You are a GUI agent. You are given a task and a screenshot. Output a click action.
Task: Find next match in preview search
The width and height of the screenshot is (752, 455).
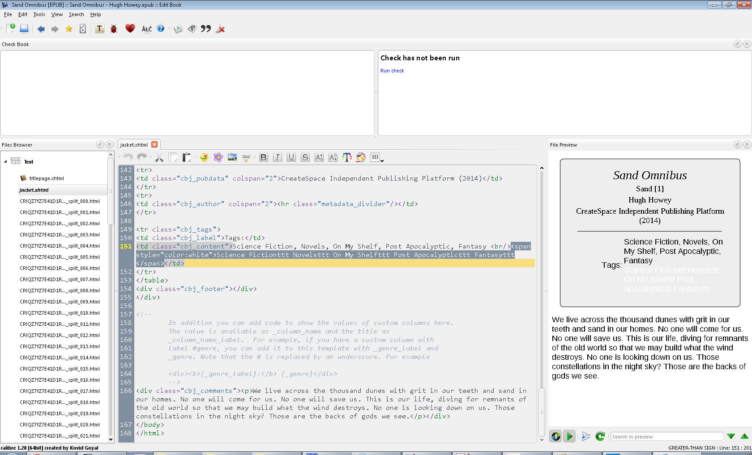click(x=731, y=436)
